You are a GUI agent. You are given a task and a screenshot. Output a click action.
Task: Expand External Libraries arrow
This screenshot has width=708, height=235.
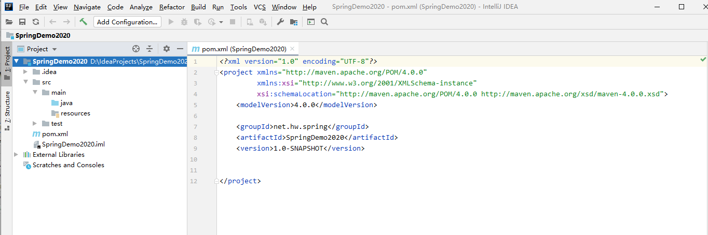[x=16, y=154]
